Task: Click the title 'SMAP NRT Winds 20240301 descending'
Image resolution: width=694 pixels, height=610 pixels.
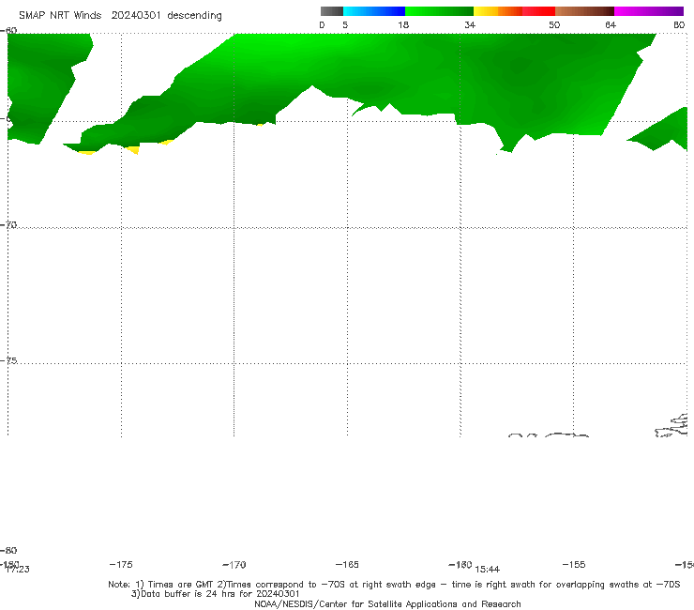Action: tap(120, 16)
